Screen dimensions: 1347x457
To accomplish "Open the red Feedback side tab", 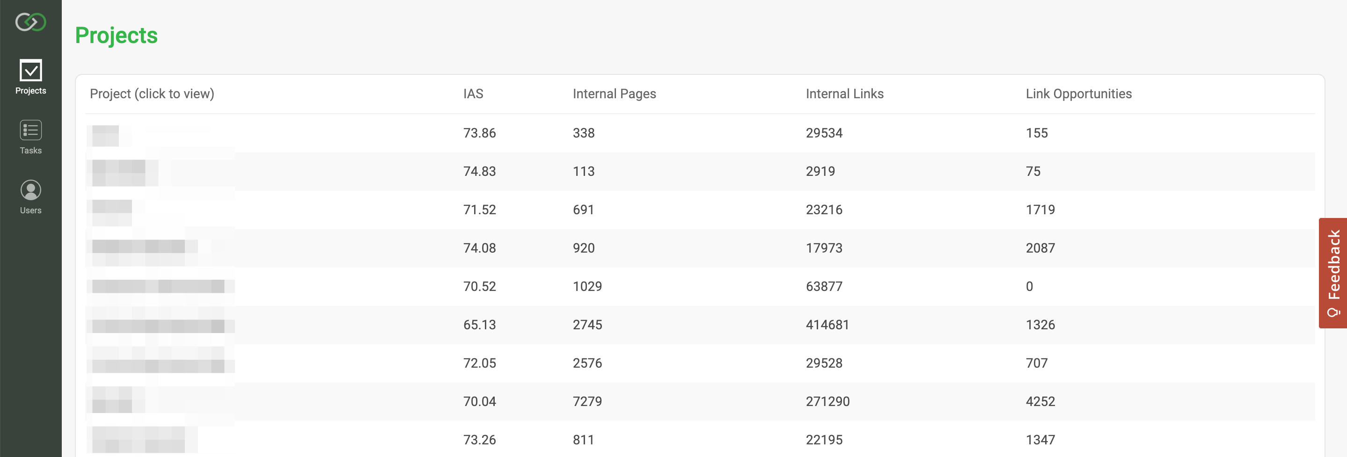I will pyautogui.click(x=1333, y=273).
